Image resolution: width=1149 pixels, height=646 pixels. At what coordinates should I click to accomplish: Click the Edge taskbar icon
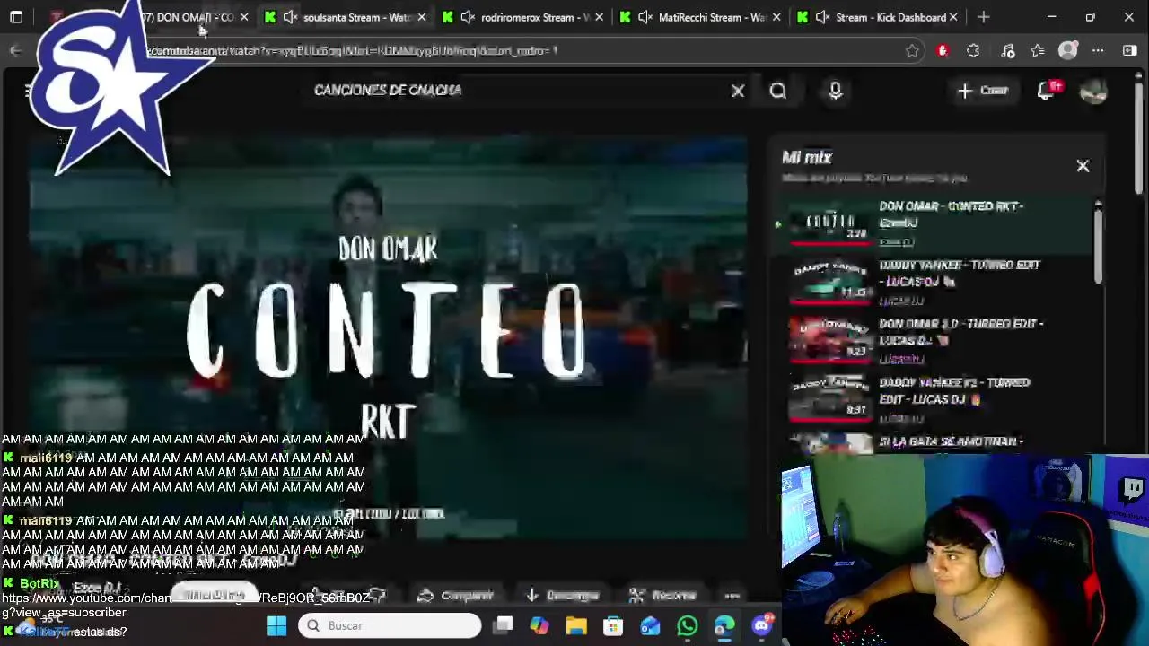(724, 625)
